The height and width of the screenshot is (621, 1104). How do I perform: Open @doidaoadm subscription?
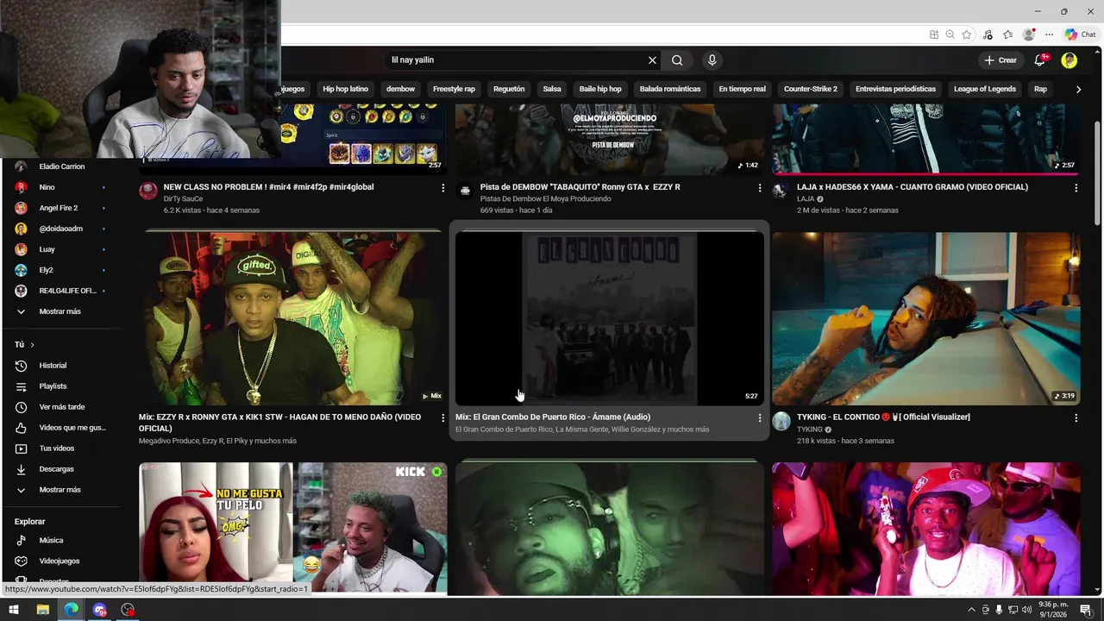pyautogui.click(x=60, y=229)
